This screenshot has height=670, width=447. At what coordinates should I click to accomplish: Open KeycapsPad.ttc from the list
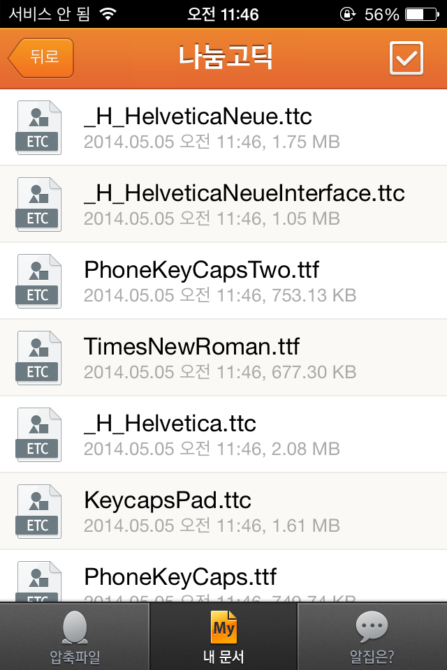coord(167,500)
